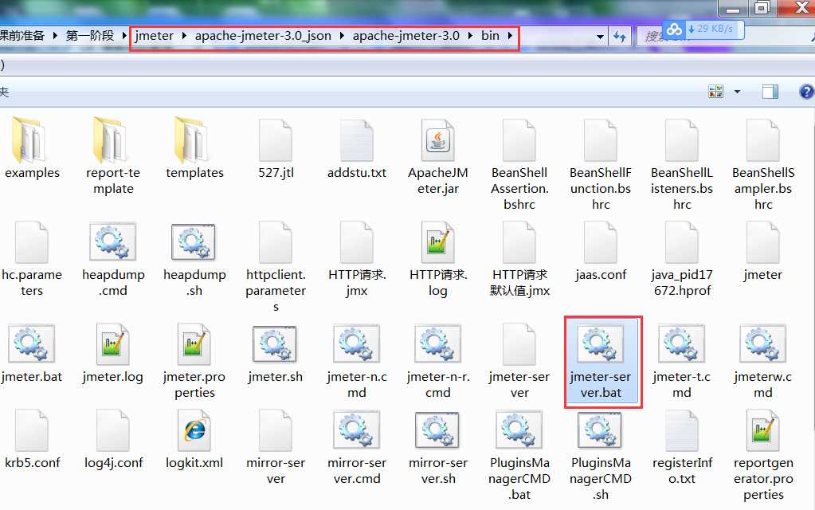Select the jmeter file without extension

coord(763,250)
